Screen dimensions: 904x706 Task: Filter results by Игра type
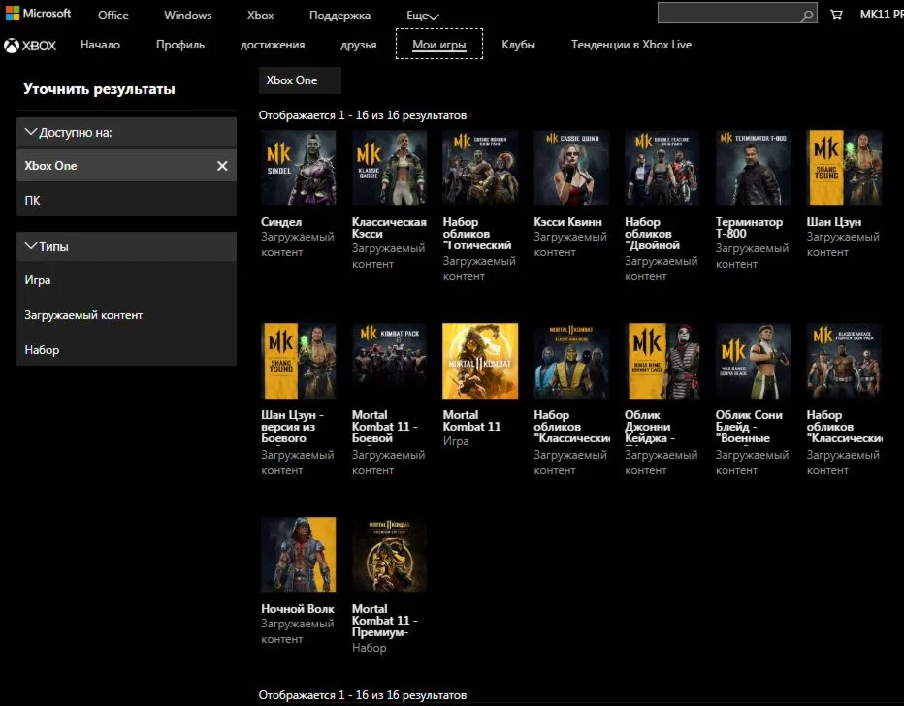point(38,280)
